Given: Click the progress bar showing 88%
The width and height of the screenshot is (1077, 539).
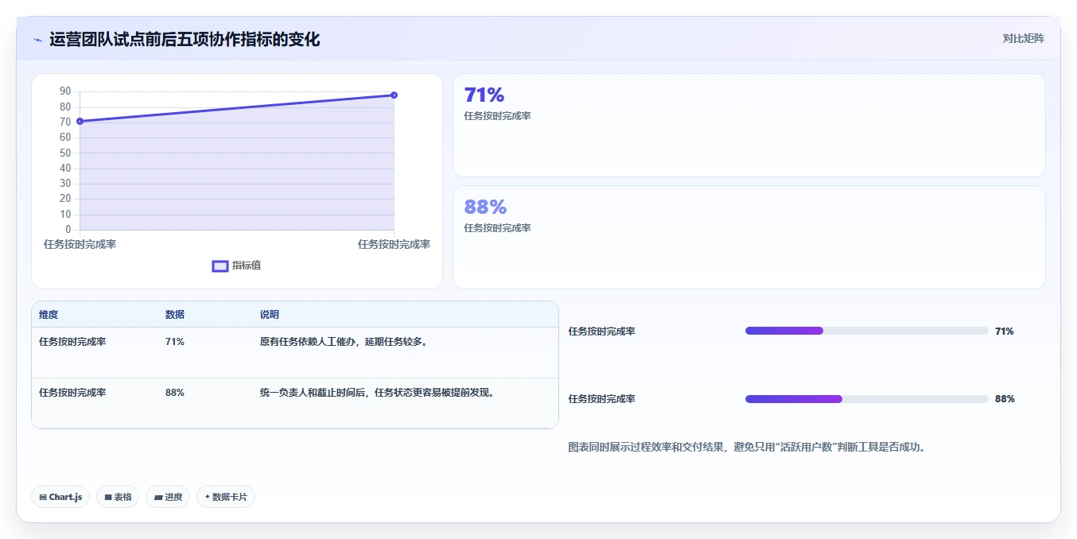Looking at the screenshot, I should tap(867, 399).
